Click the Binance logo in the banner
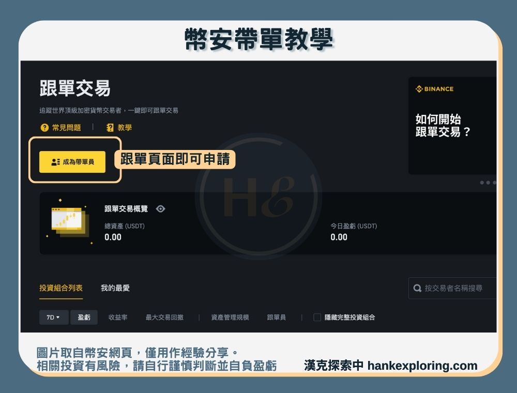The width and height of the screenshot is (517, 393). pyautogui.click(x=435, y=89)
